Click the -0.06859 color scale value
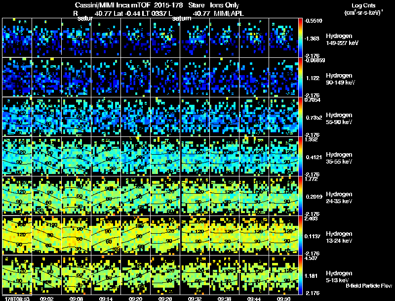Viewport: 395px width, 301px height. (x=315, y=60)
